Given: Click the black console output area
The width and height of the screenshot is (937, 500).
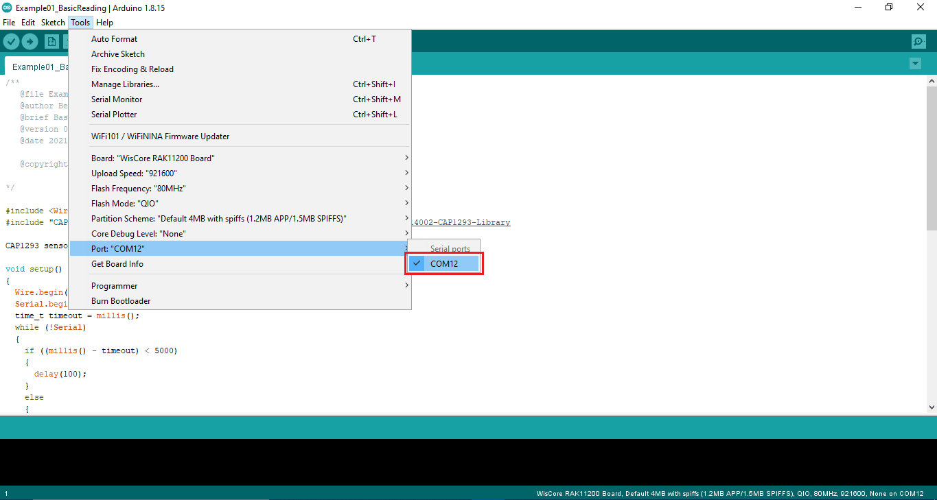Looking at the screenshot, I should pyautogui.click(x=468, y=462).
